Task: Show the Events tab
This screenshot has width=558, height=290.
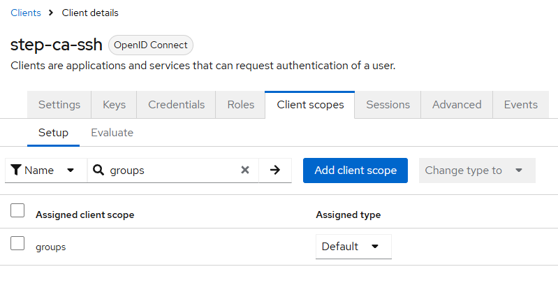Action: [x=520, y=105]
